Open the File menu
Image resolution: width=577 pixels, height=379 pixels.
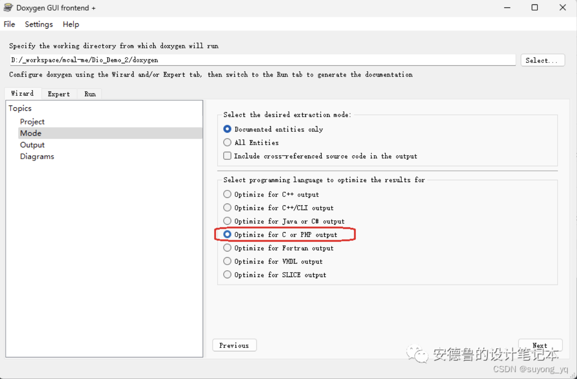pos(9,24)
